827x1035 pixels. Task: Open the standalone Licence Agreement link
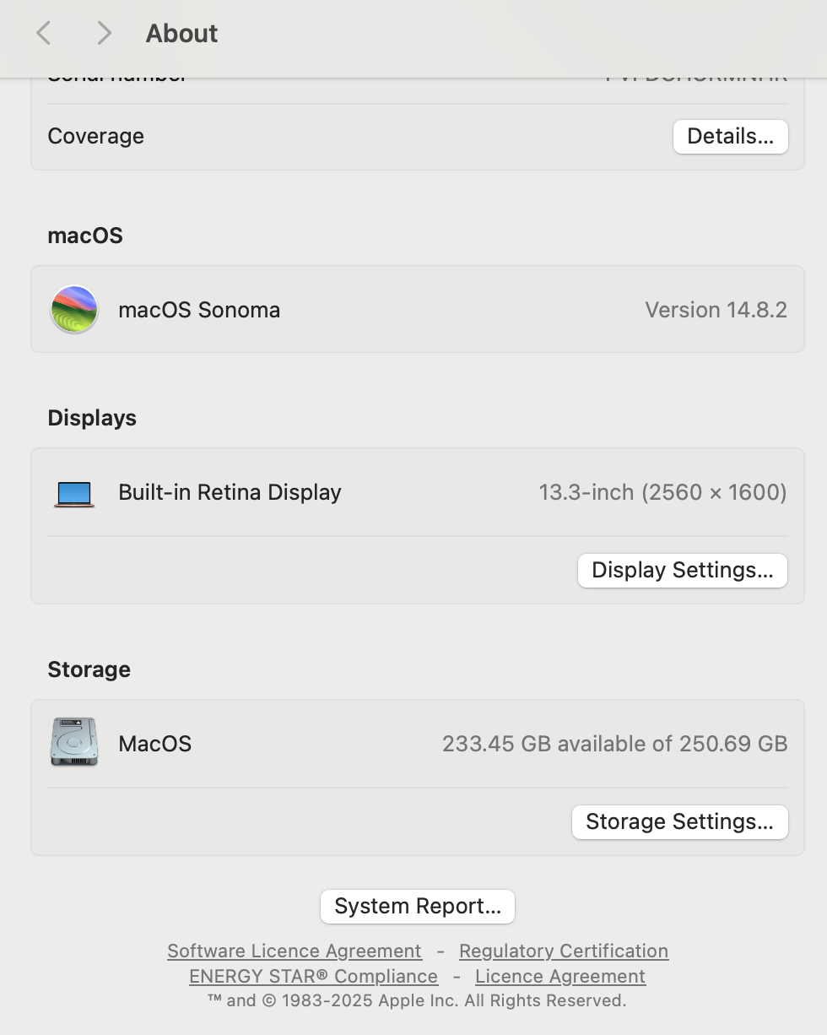click(x=560, y=977)
